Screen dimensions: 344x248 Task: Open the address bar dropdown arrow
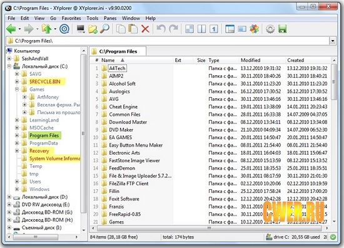[x=333, y=41]
